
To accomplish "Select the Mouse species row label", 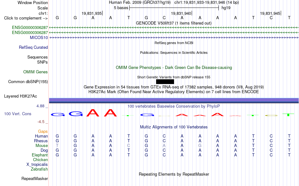I will click(42, 145).
